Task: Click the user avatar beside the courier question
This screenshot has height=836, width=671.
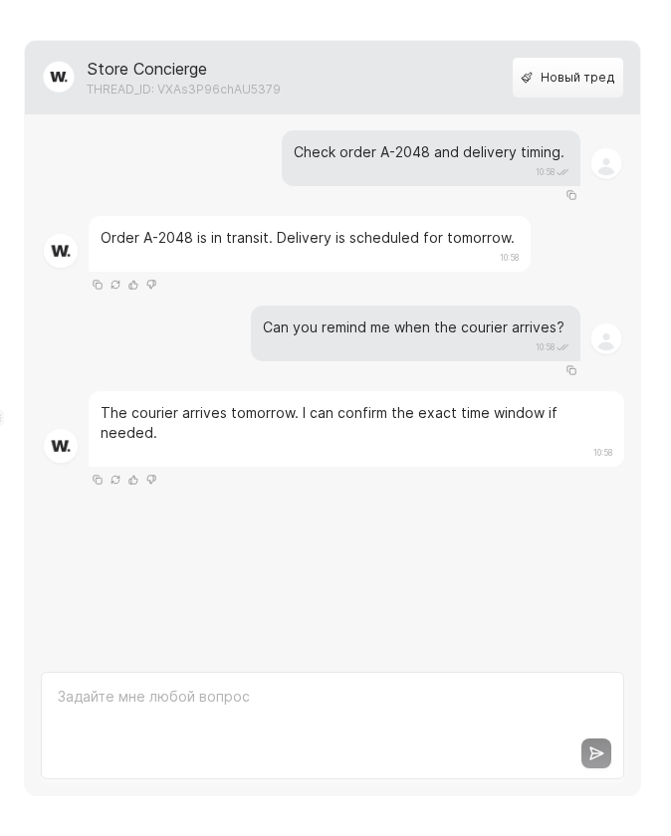Action: point(606,338)
